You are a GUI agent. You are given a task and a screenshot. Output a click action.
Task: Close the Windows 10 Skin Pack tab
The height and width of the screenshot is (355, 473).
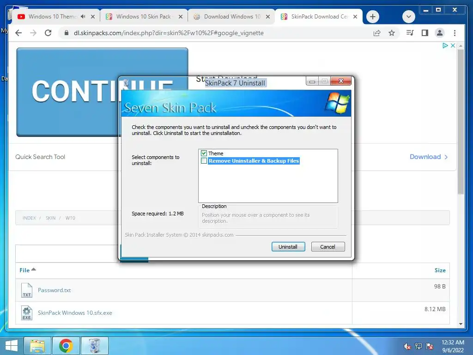(x=181, y=17)
